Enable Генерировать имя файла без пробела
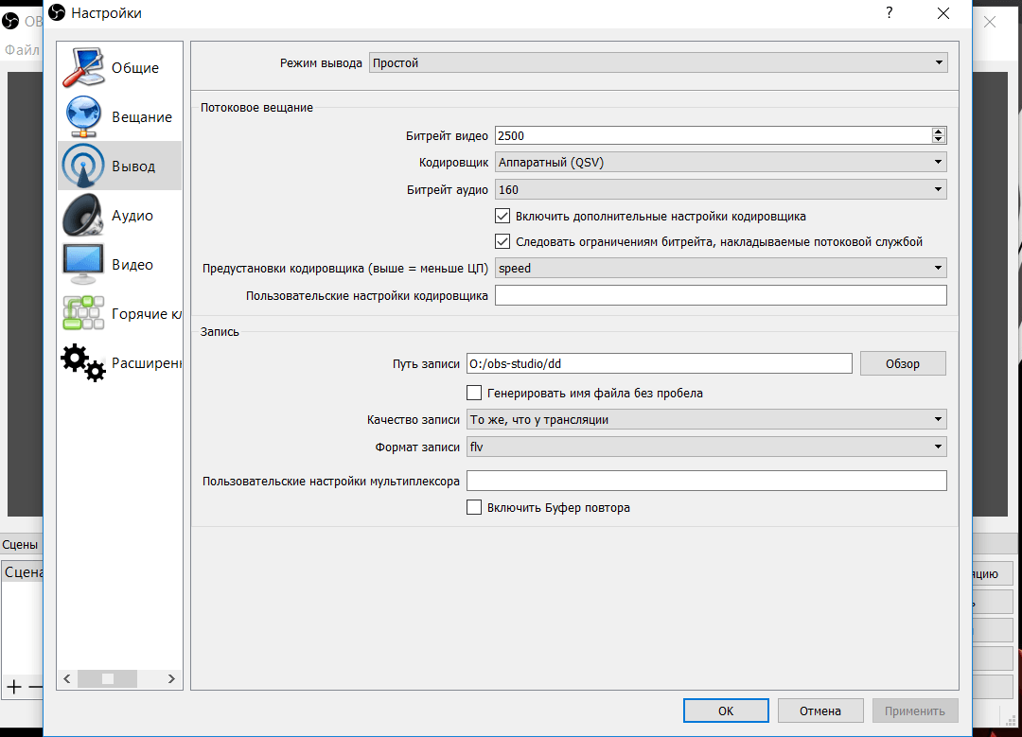 (x=474, y=393)
